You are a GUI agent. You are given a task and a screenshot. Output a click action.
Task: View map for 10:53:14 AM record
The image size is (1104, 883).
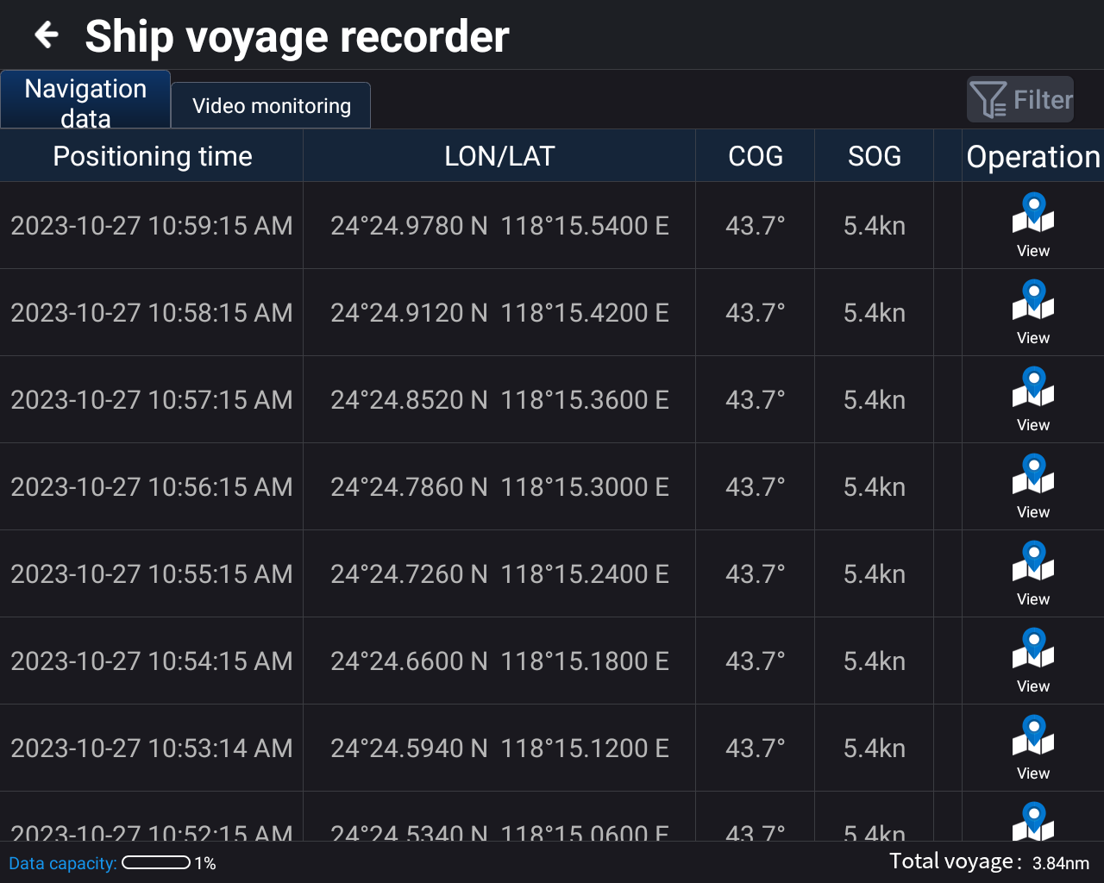click(x=1033, y=748)
